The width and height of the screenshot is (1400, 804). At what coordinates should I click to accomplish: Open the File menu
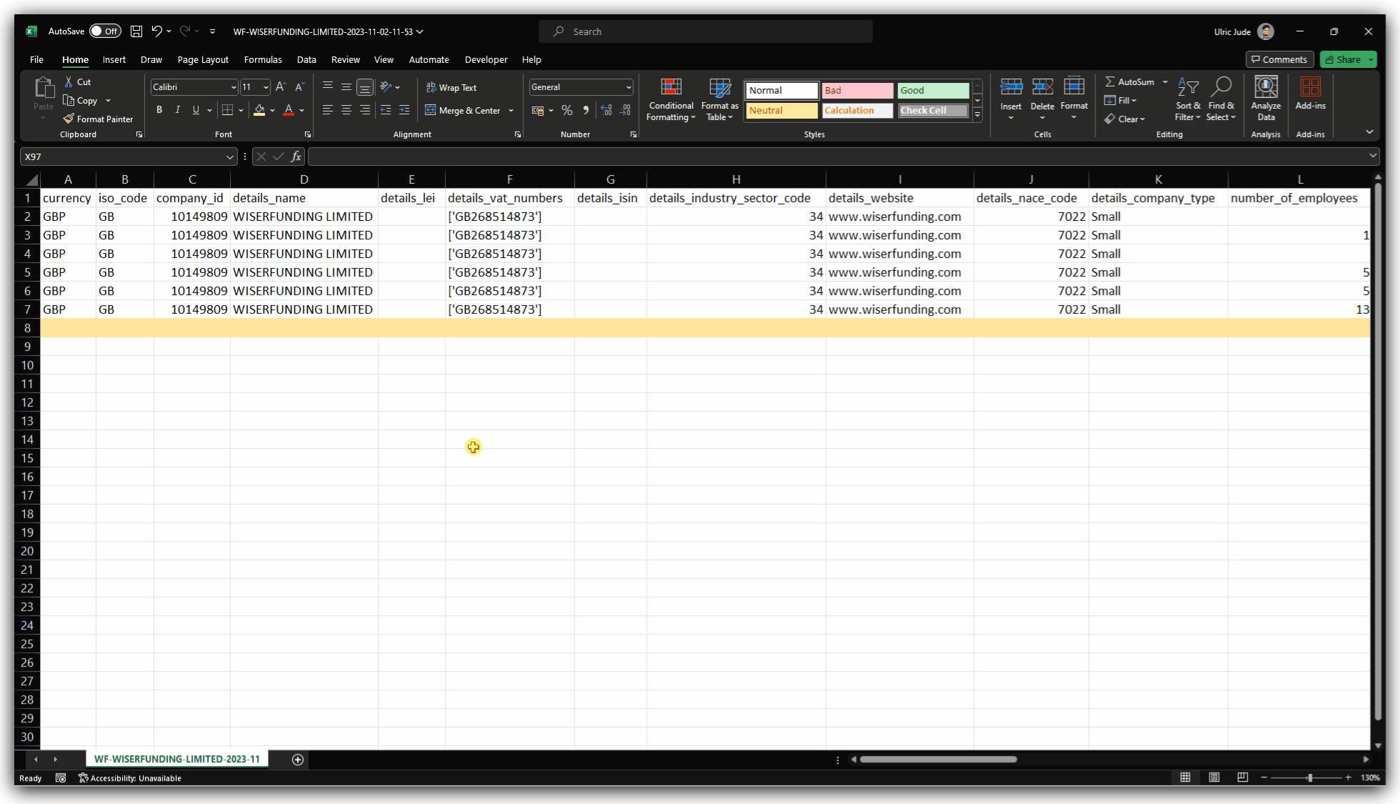36,60
